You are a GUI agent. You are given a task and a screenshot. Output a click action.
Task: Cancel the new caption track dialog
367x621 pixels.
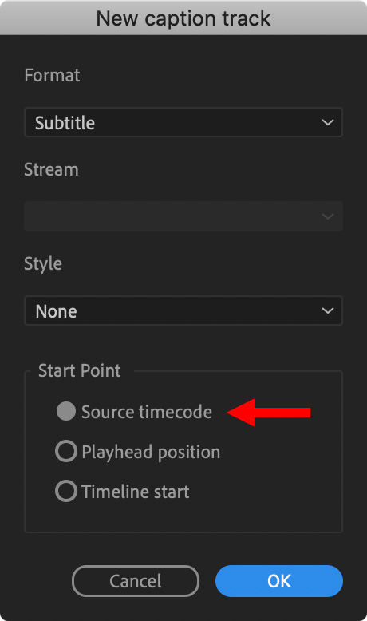tap(136, 581)
